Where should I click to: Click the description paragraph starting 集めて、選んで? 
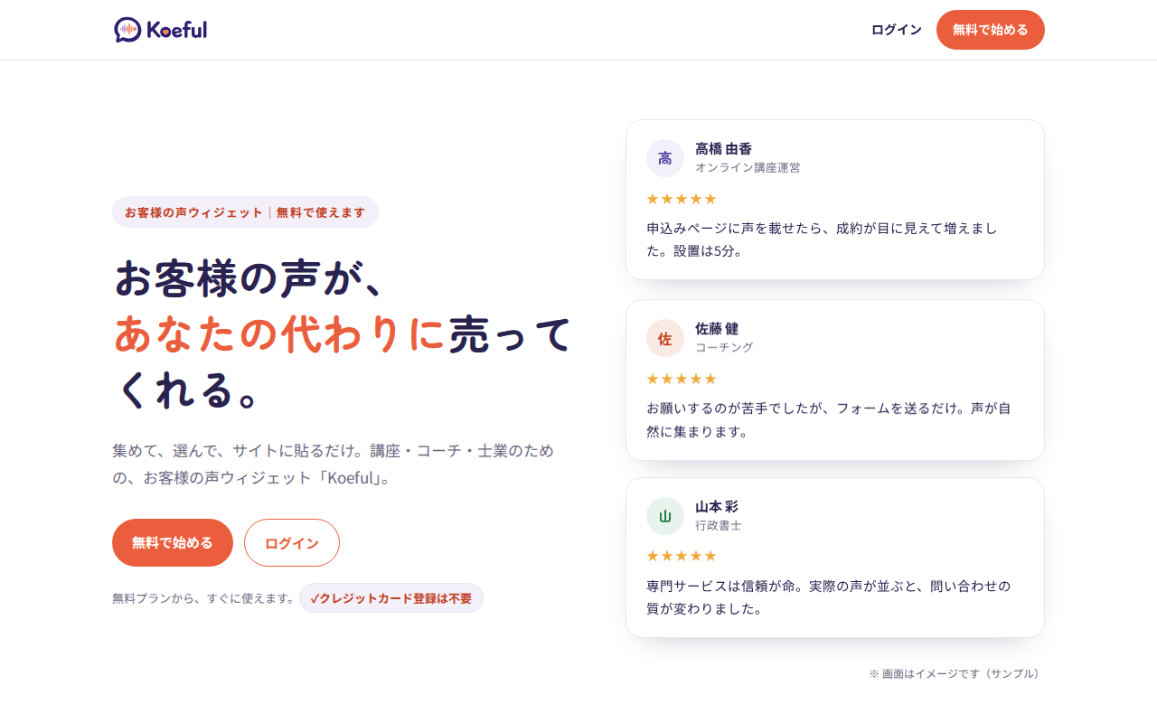pos(334,464)
